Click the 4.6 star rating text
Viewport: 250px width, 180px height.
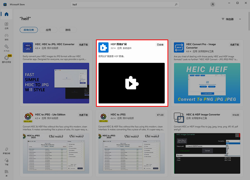188,51
